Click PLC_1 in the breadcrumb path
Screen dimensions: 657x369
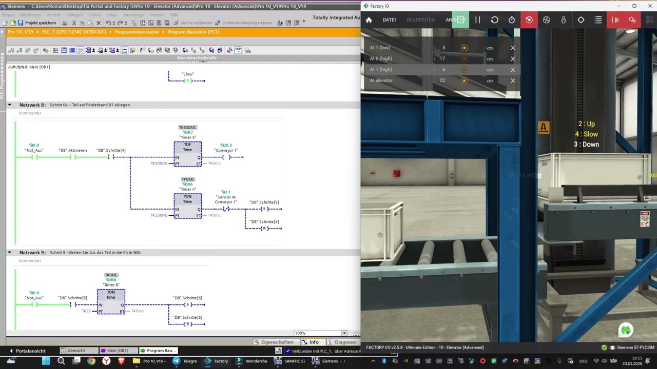click(74, 32)
